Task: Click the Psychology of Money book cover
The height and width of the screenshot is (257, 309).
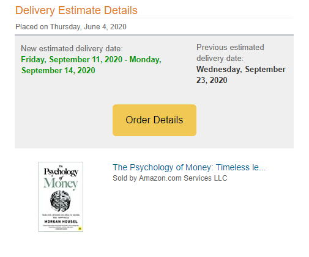Action: (x=61, y=197)
